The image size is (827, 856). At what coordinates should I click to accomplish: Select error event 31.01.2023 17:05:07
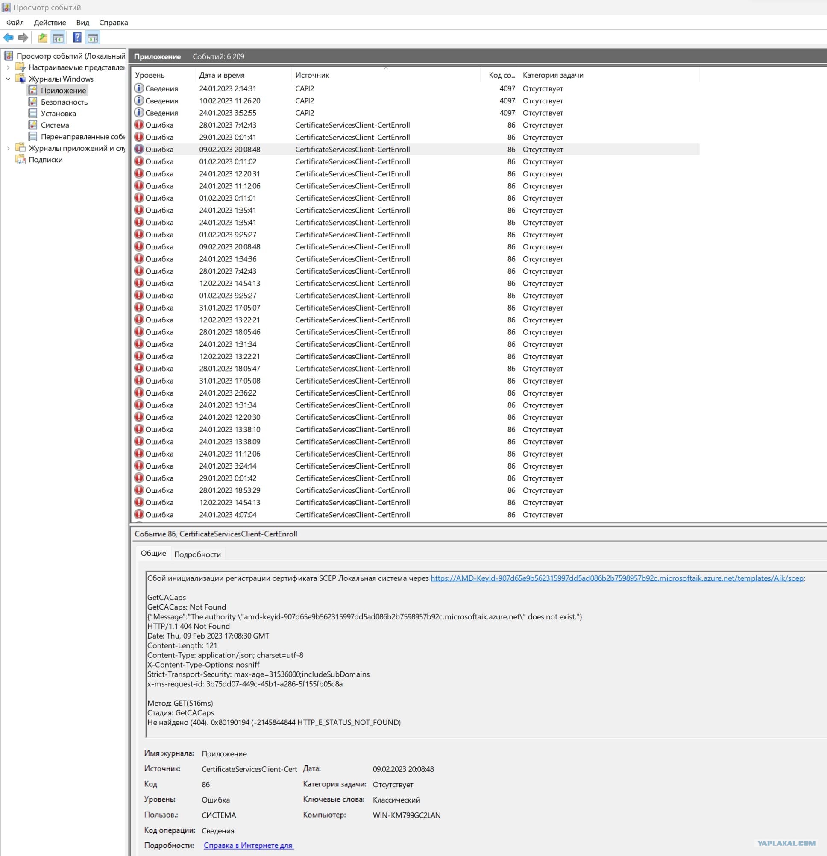click(416, 308)
